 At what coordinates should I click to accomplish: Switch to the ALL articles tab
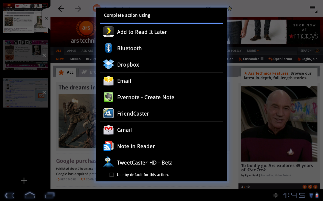[66, 72]
